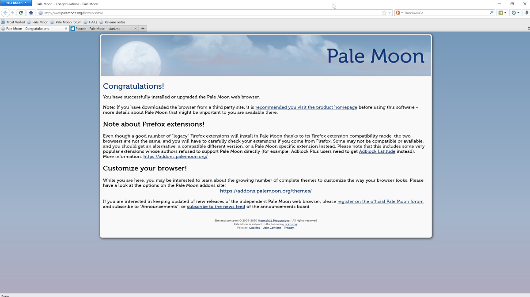Image resolution: width=530 pixels, height=297 pixels.
Task: Open a new tab with the plus button
Action: click(x=143, y=28)
